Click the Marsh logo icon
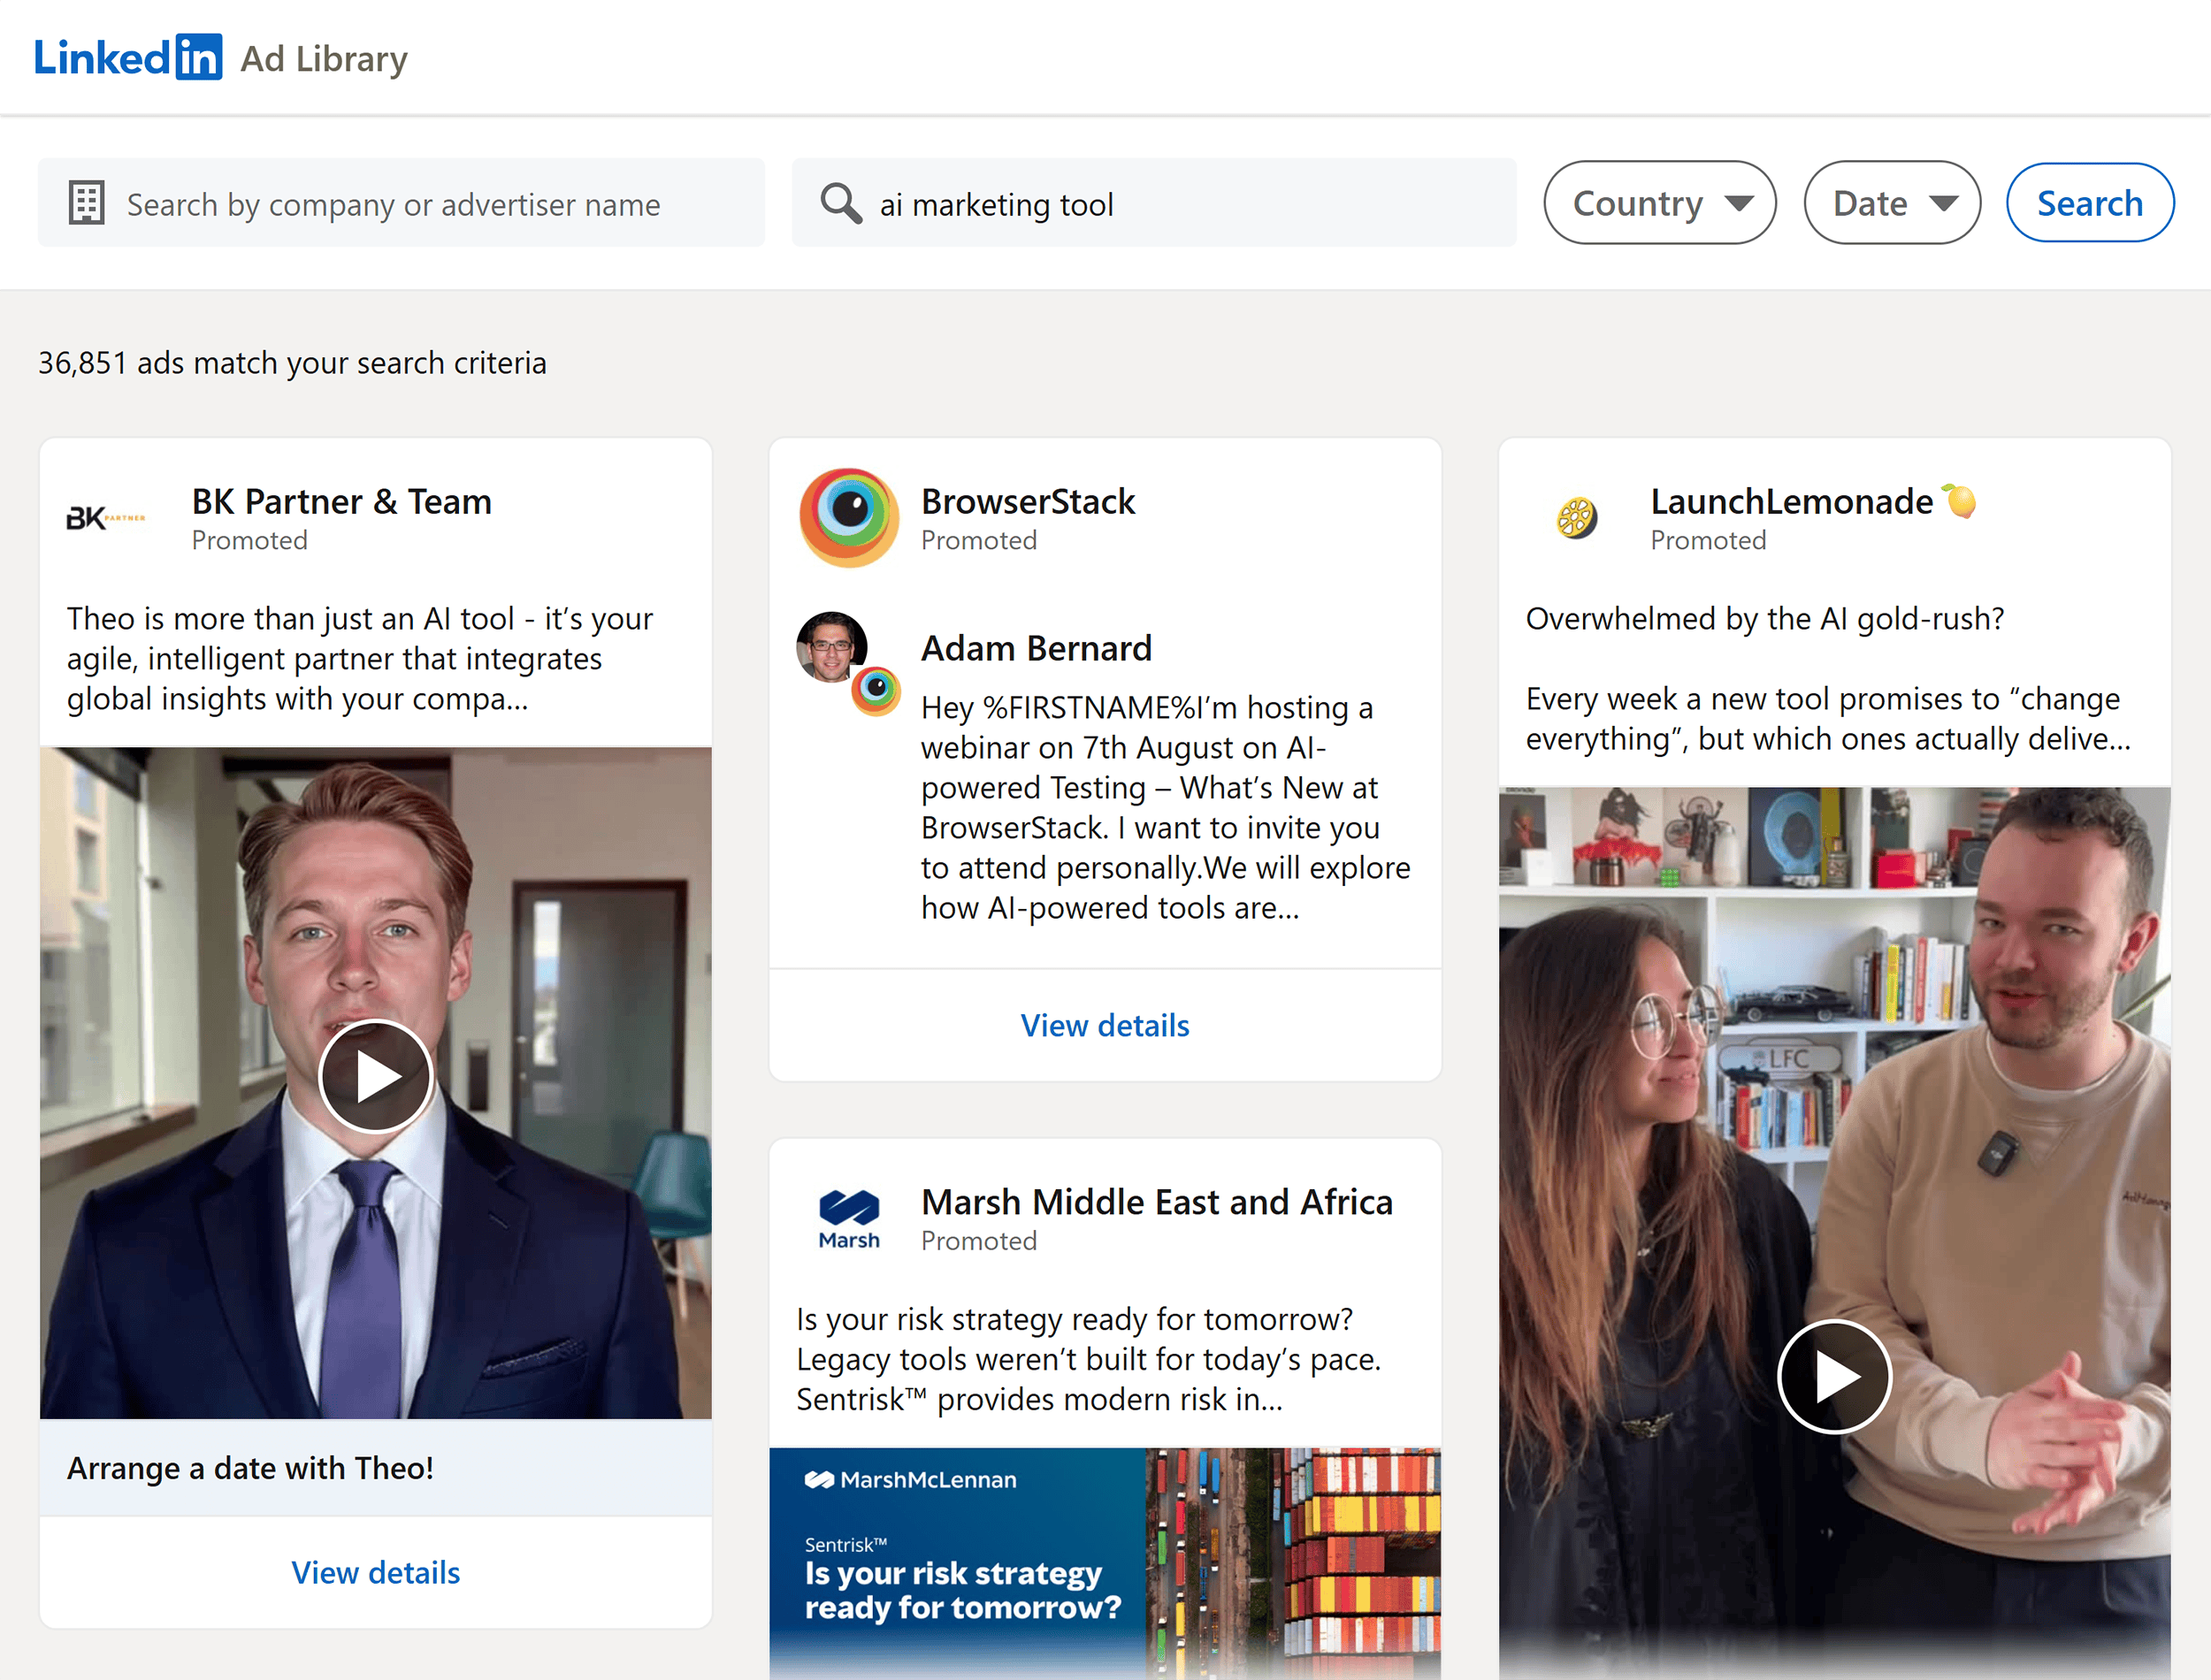2211x1680 pixels. 849,1220
